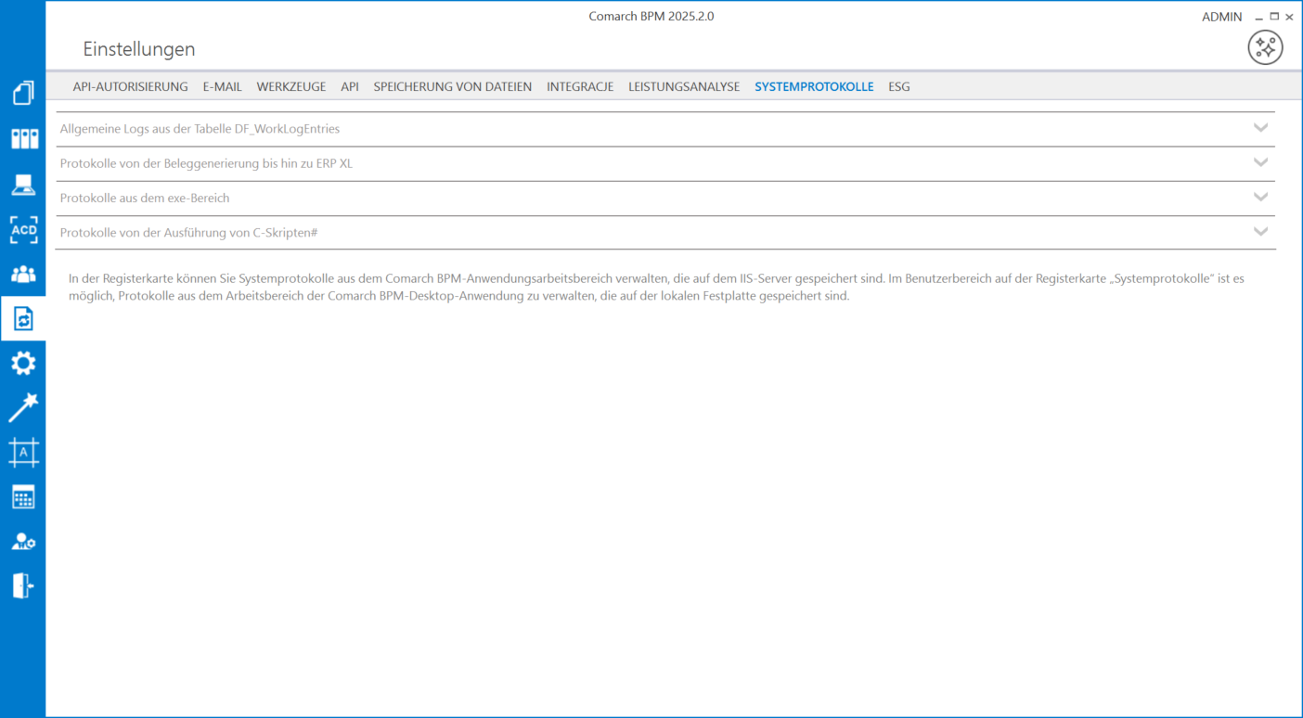Screen dimensions: 1303x718
Task: Click the door logout icon
Action: coord(23,585)
